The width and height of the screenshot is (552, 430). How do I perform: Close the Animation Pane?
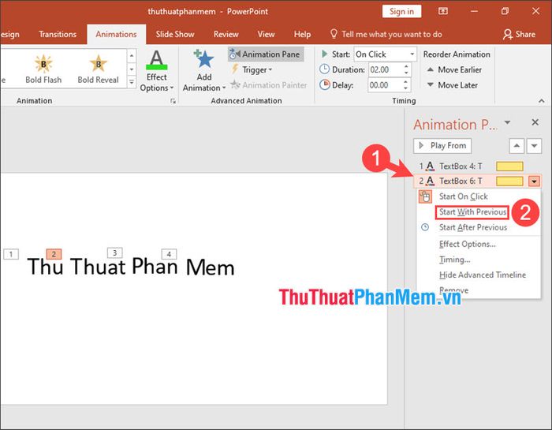tap(535, 122)
